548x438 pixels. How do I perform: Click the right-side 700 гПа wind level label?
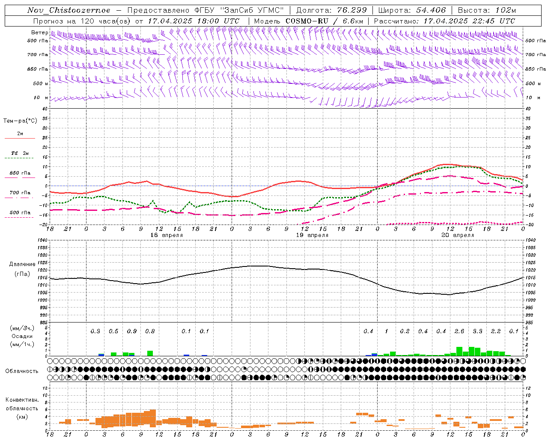pos(536,55)
